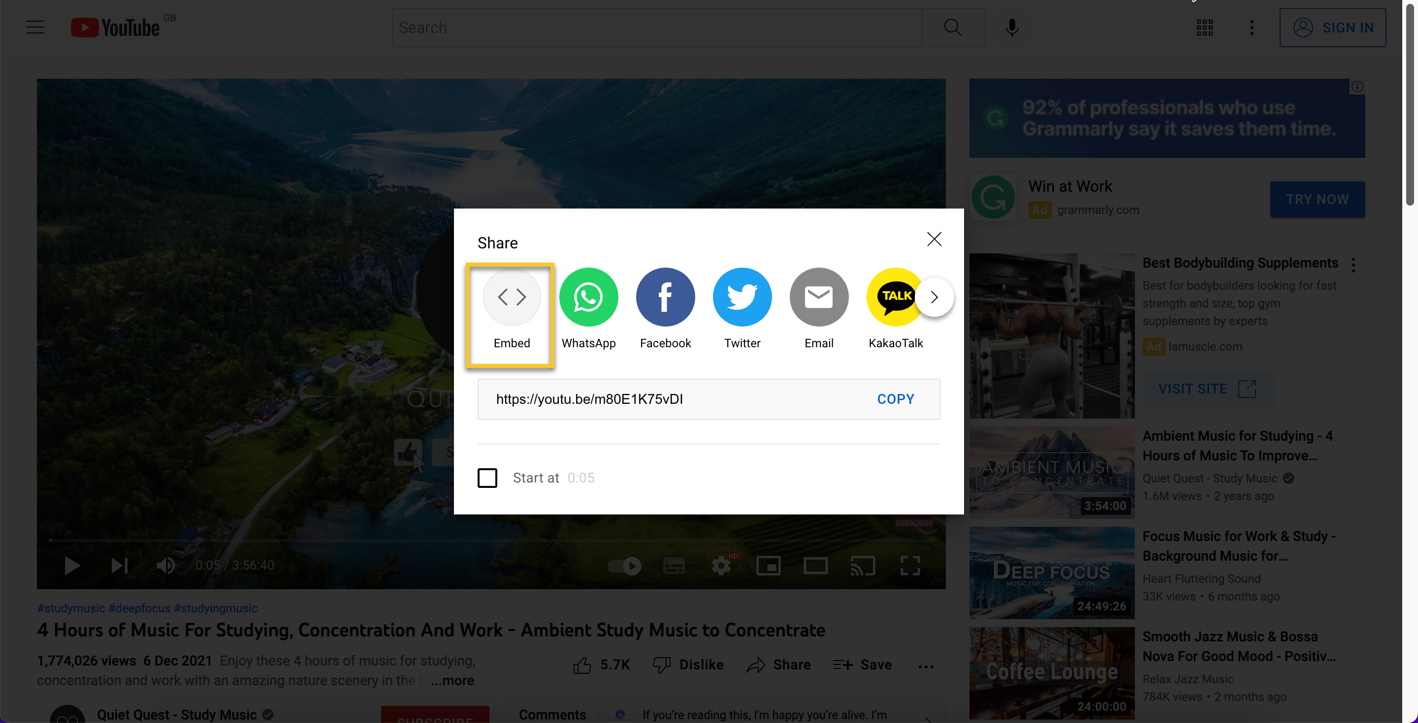
Task: Share the video on Twitter
Action: click(x=742, y=310)
